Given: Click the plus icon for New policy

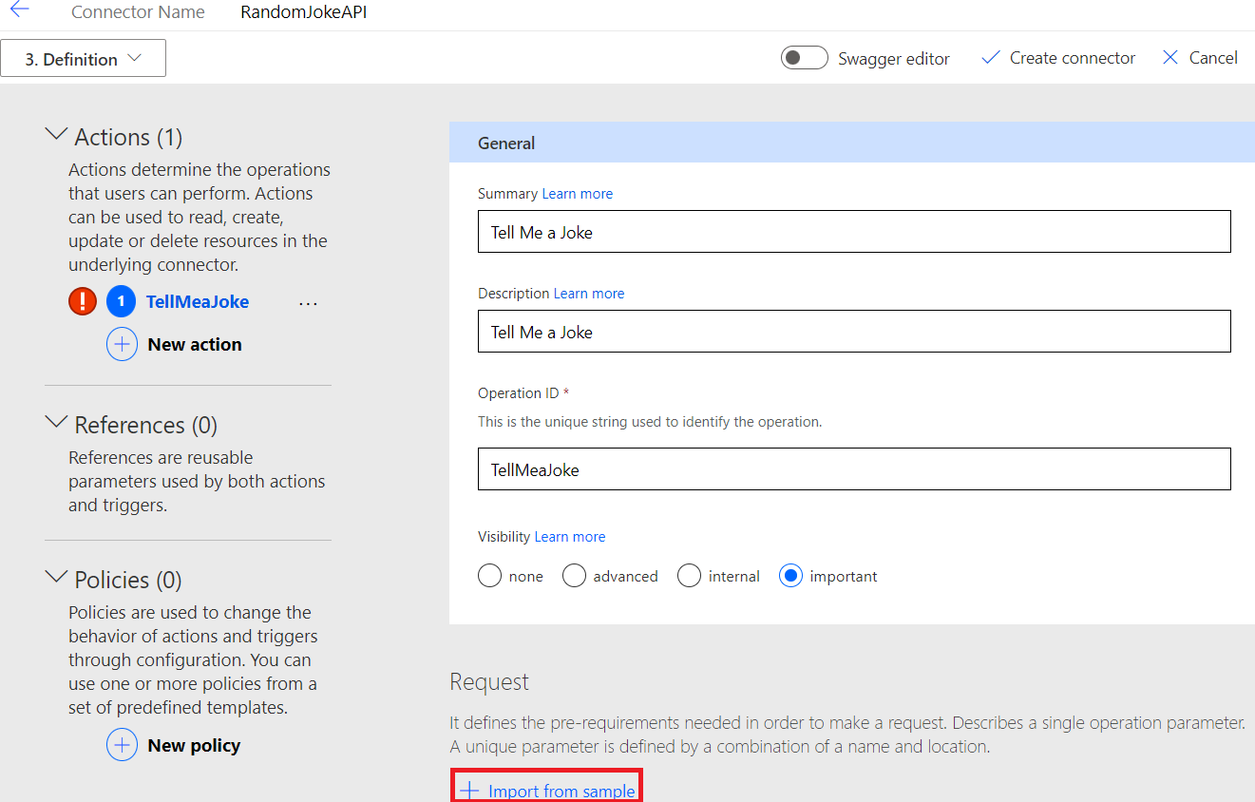Looking at the screenshot, I should 122,745.
